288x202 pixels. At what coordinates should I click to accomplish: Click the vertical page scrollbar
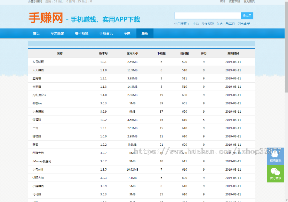pyautogui.click(x=286, y=48)
